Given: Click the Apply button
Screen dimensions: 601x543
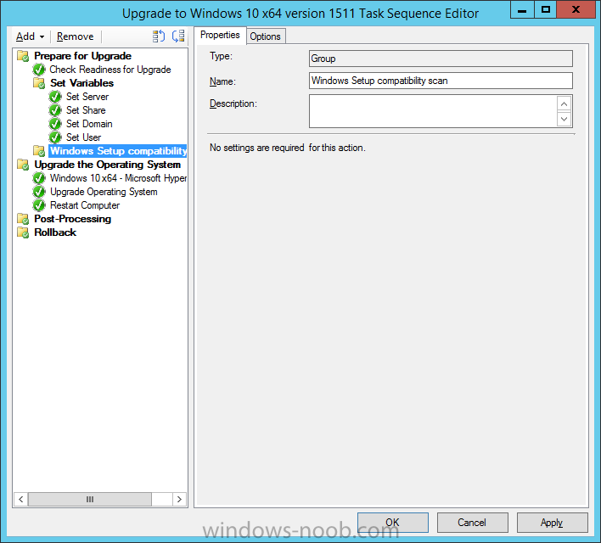Looking at the screenshot, I should [x=553, y=523].
